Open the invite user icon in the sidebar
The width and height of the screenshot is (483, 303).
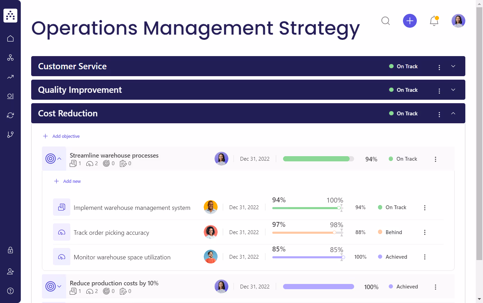pos(10,271)
